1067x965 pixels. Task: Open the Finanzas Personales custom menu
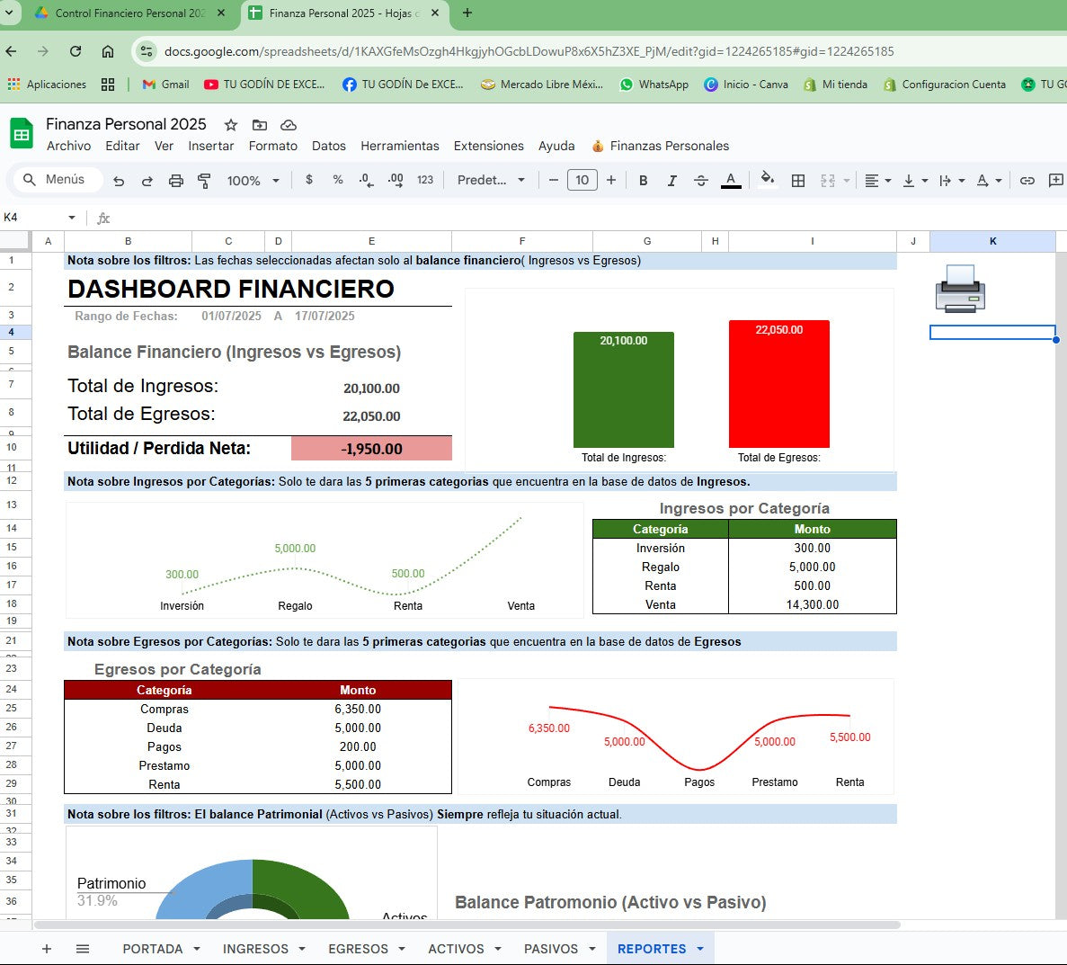pyautogui.click(x=660, y=146)
